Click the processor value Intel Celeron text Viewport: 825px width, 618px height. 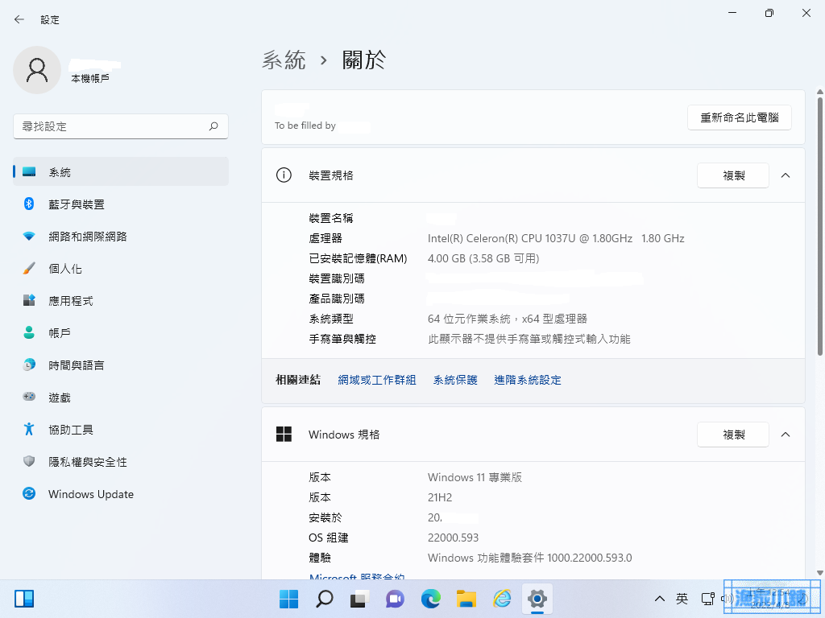pyautogui.click(x=556, y=238)
